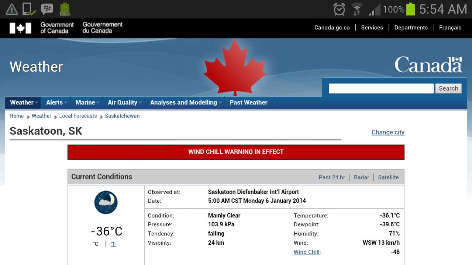Click the Canadian flag Government of Canada logo
The height and width of the screenshot is (265, 472).
[20, 28]
